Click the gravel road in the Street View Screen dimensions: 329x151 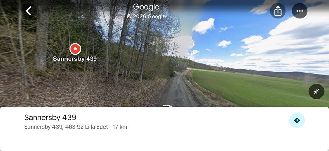pos(178,92)
